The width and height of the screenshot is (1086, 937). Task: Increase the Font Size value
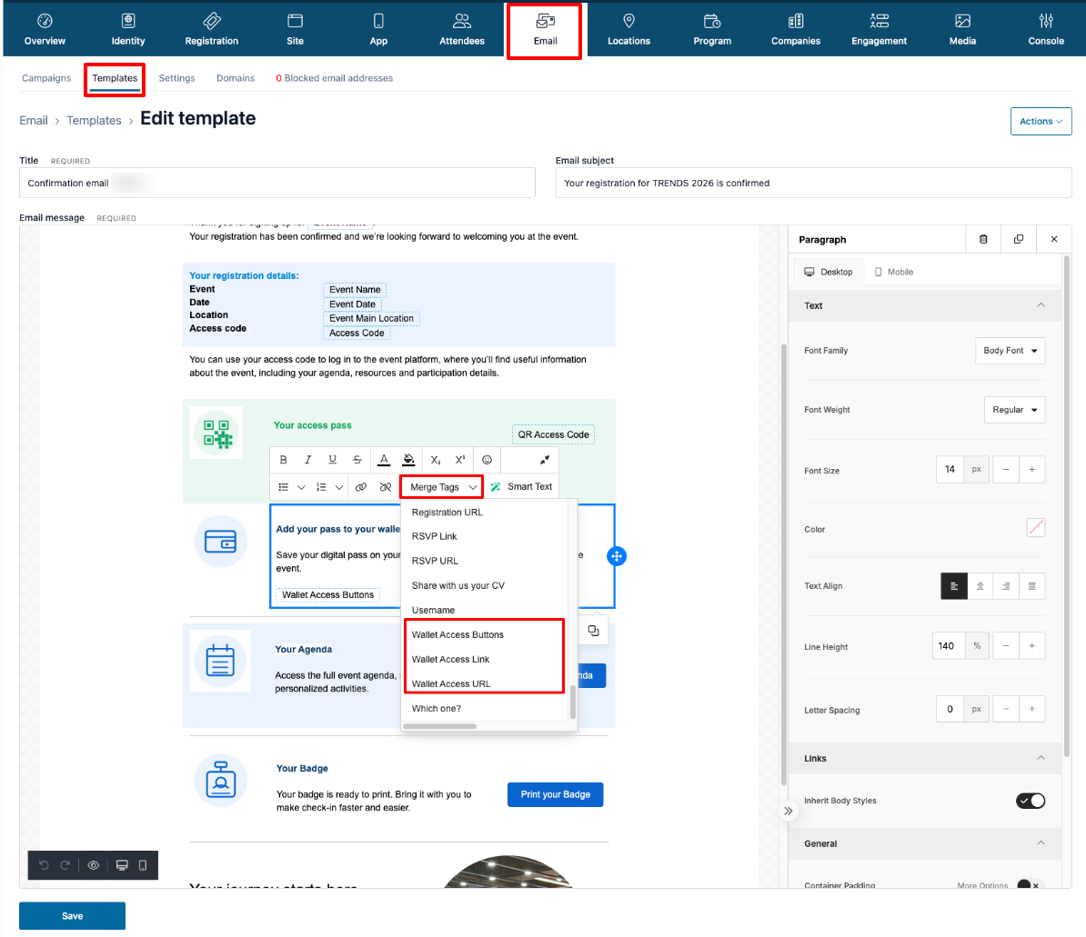pyautogui.click(x=1032, y=470)
